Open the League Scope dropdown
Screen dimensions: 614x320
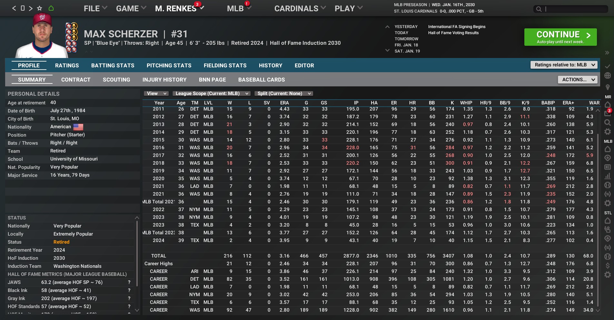click(x=211, y=93)
